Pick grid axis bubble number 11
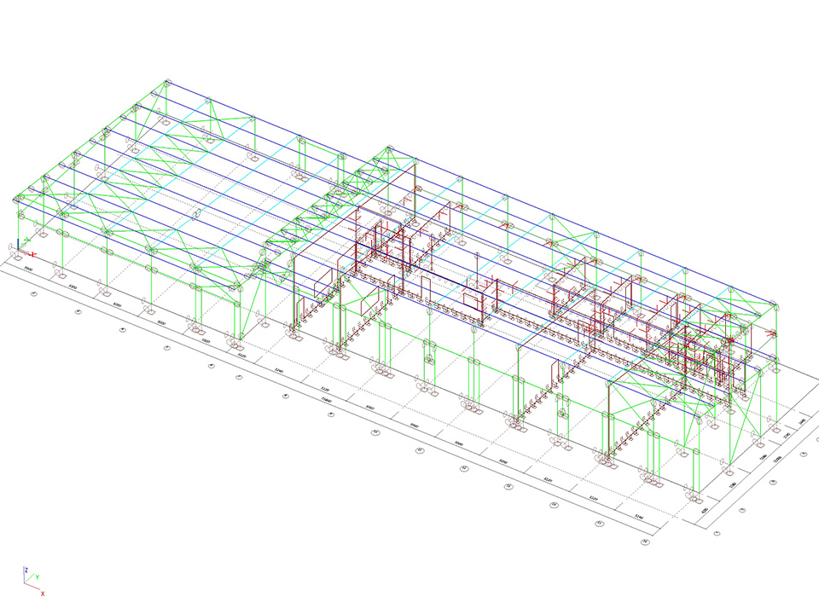The width and height of the screenshot is (819, 614). click(419, 450)
